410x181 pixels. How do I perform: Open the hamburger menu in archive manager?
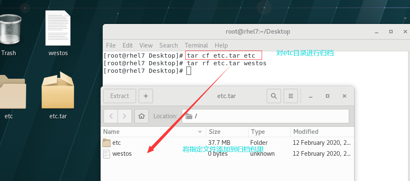tap(291, 96)
